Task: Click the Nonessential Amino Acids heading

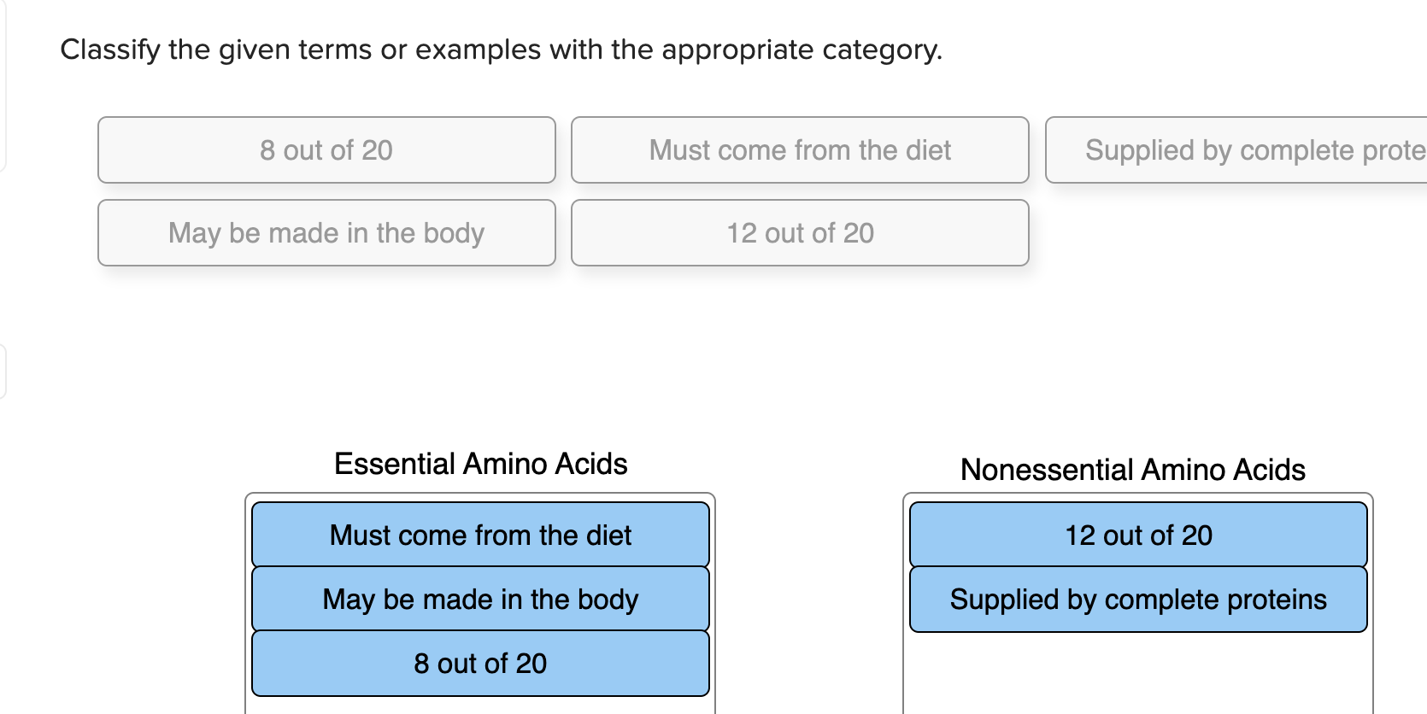Action: (x=1133, y=470)
